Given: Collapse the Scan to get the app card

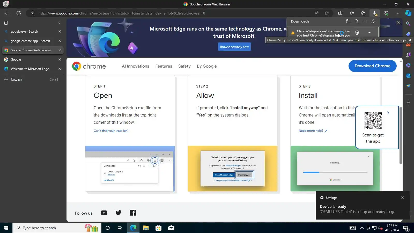Looking at the screenshot, I should pyautogui.click(x=388, y=113).
